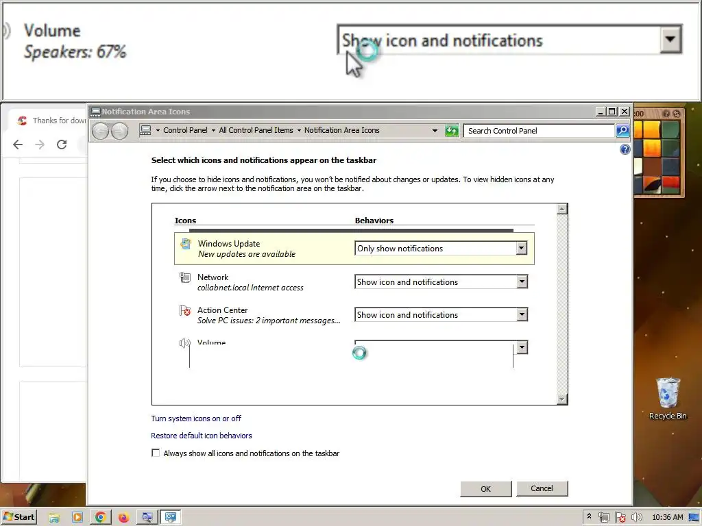Screen dimensions: 702x526
Task: Open the magnified Show icon and notifications dropdown
Action: (x=509, y=40)
